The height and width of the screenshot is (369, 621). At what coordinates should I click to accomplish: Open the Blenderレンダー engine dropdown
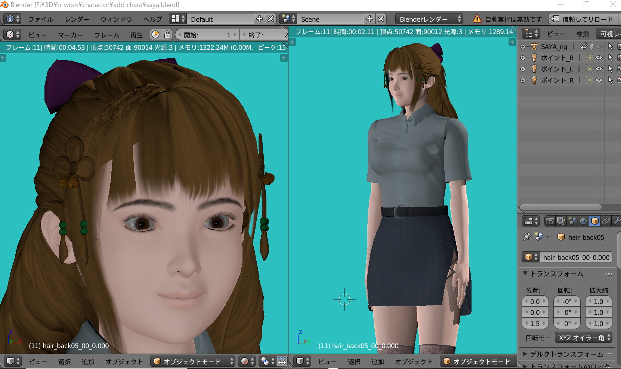click(x=429, y=19)
